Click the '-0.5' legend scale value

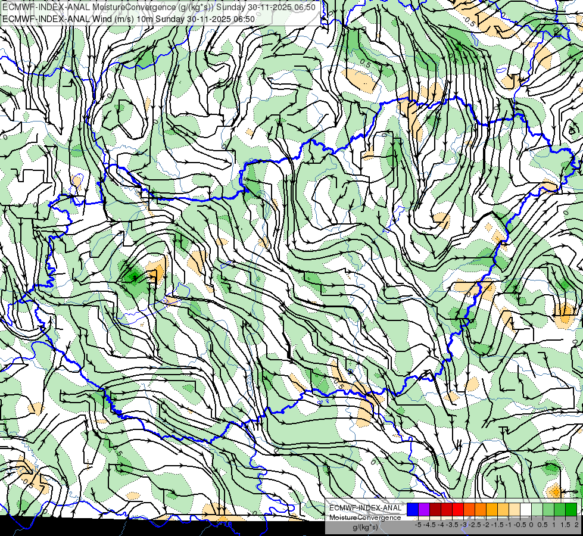coord(520,525)
